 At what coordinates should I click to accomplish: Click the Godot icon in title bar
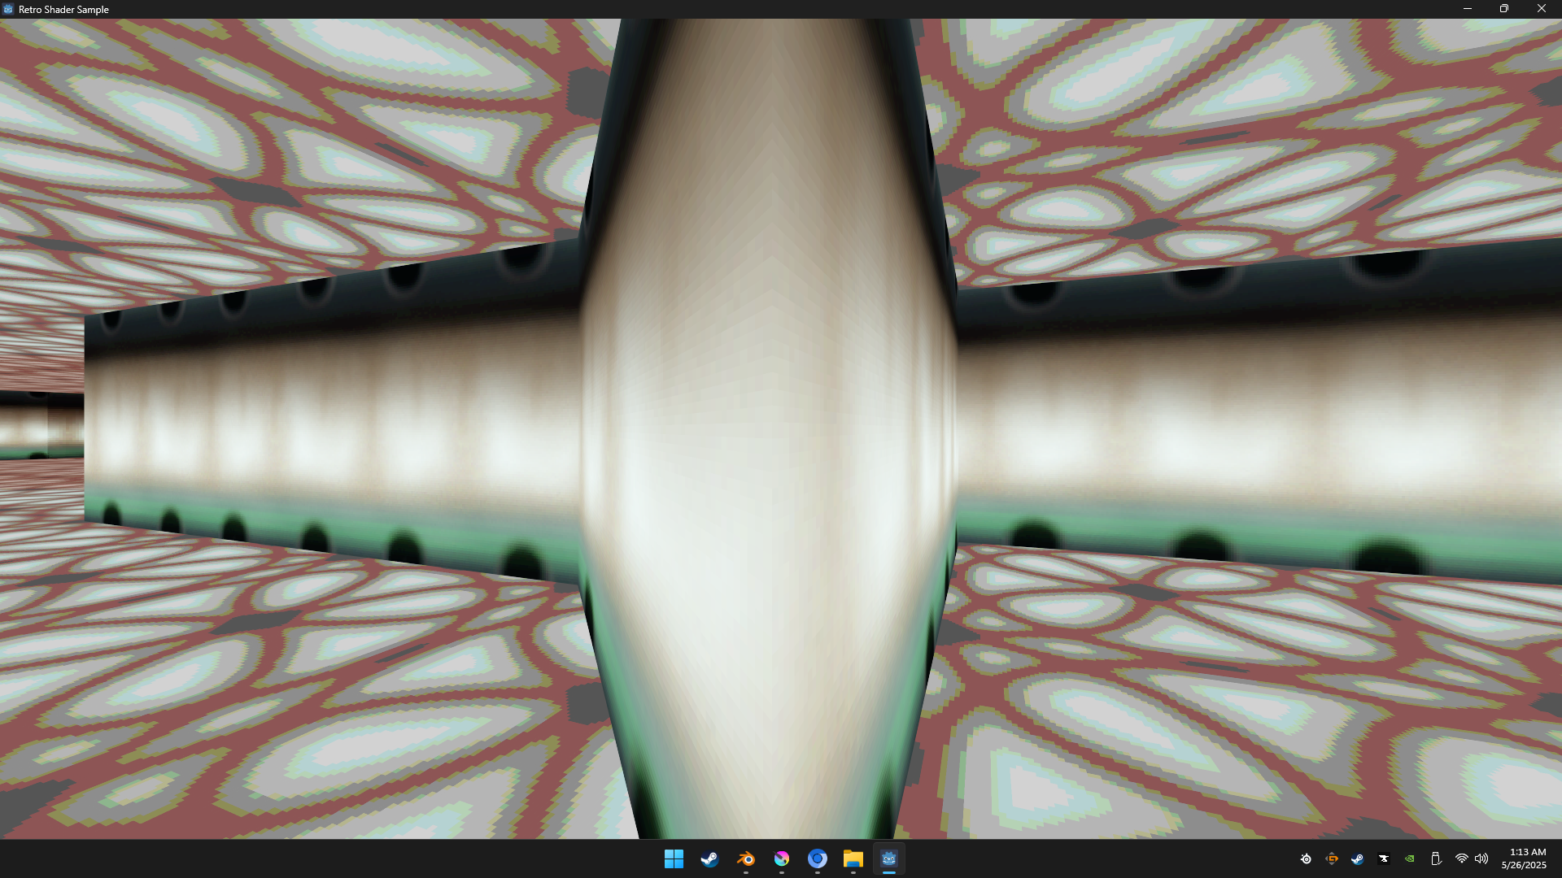click(8, 9)
